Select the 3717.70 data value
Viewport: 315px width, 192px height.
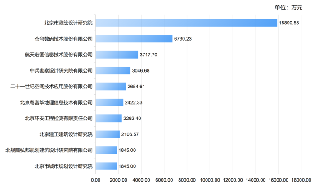[148, 55]
